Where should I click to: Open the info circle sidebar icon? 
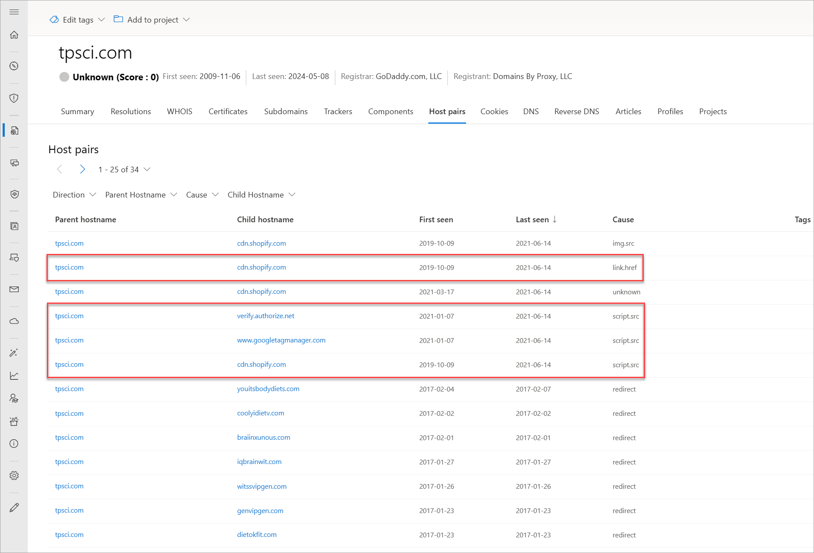14,444
